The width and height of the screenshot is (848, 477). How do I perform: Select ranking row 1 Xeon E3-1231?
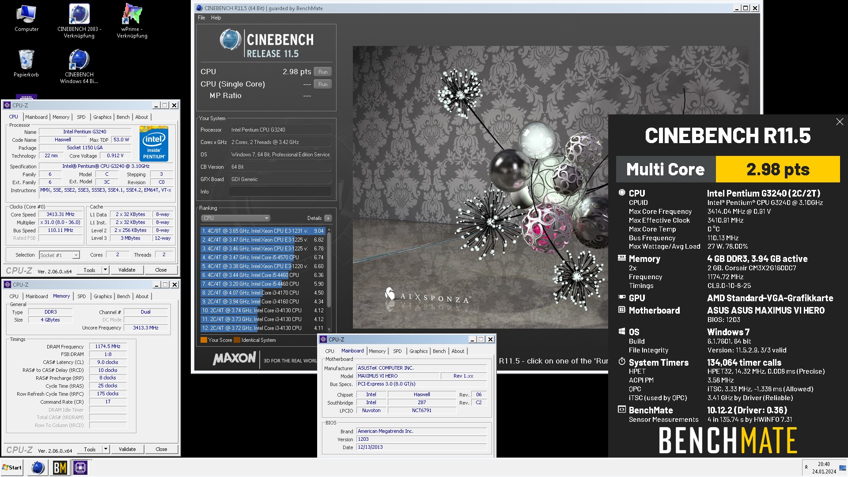(263, 231)
